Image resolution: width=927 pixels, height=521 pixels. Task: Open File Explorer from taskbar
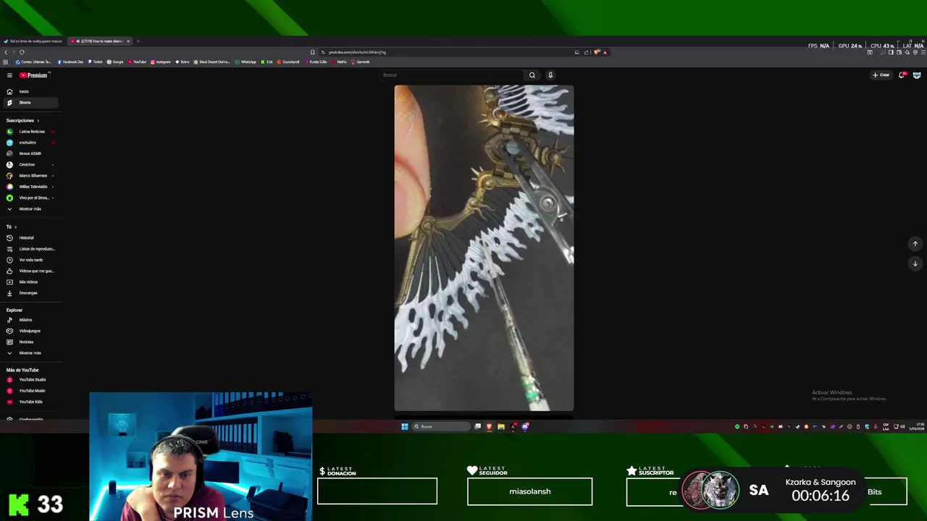pyautogui.click(x=501, y=426)
